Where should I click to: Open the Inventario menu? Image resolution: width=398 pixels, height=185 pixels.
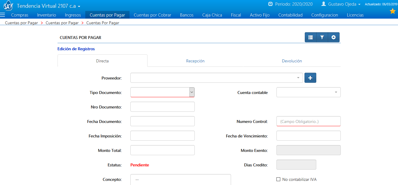47,15
